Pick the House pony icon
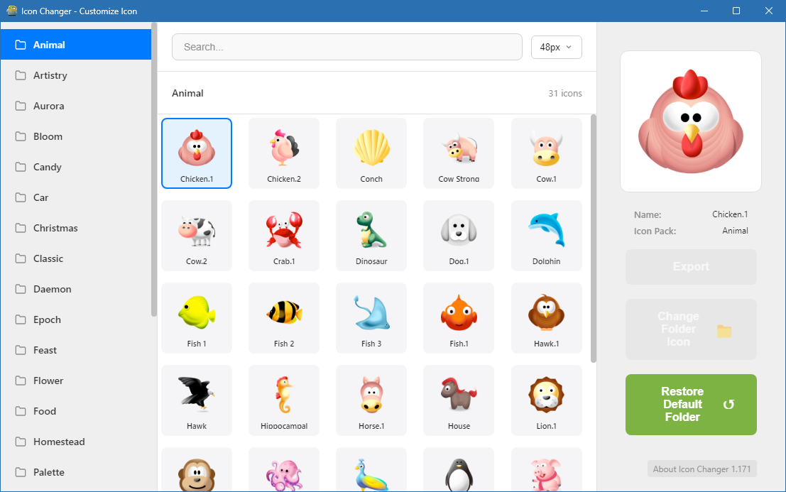Image resolution: width=786 pixels, height=492 pixels. [x=459, y=400]
